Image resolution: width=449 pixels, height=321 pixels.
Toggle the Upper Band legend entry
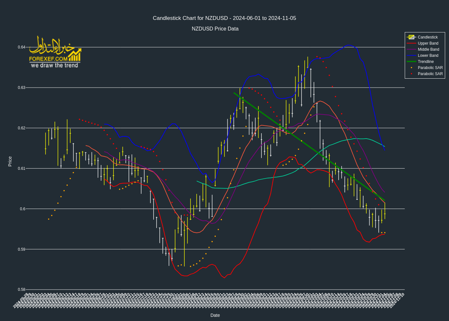[425, 43]
